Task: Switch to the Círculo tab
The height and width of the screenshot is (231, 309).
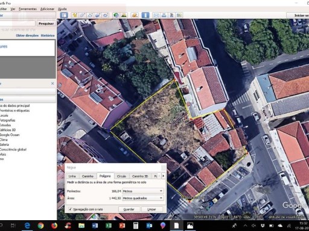Action: (121, 176)
